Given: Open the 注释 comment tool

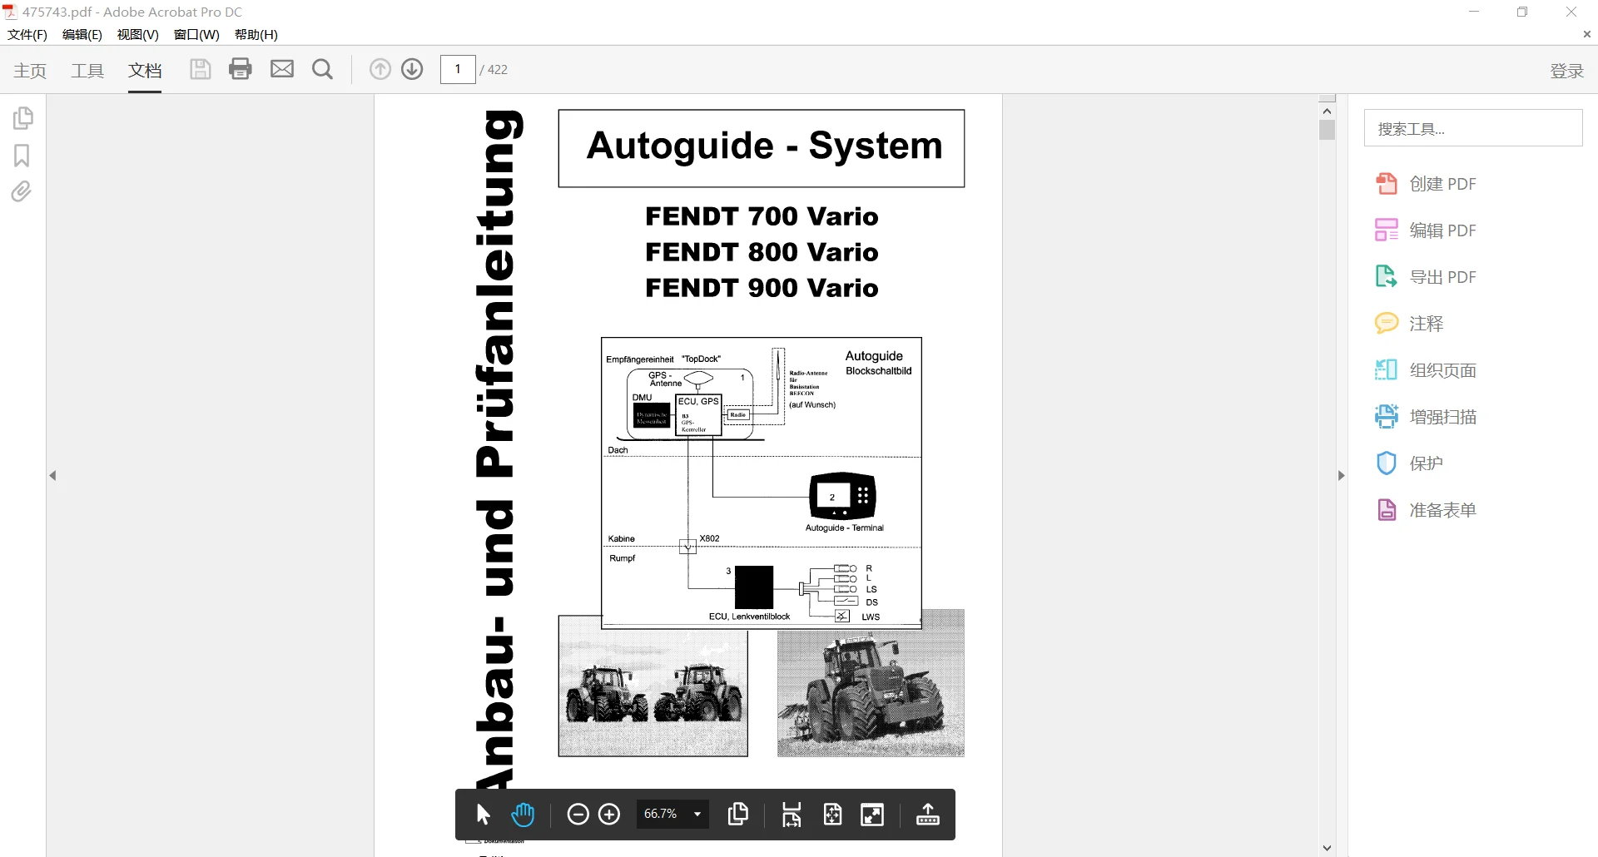Looking at the screenshot, I should point(1425,323).
